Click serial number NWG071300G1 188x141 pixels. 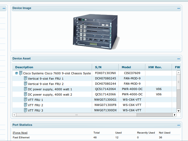click(105, 100)
